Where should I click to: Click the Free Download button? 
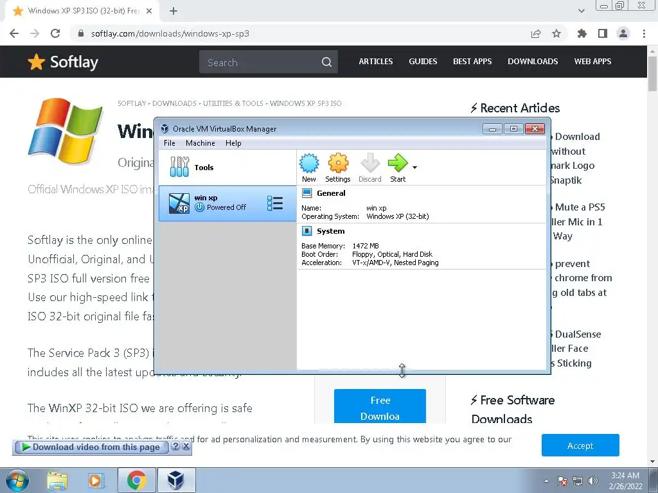pos(380,406)
